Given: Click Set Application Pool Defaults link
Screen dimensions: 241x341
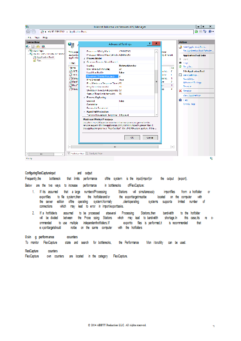Looking at the screenshot, I should [198, 51].
